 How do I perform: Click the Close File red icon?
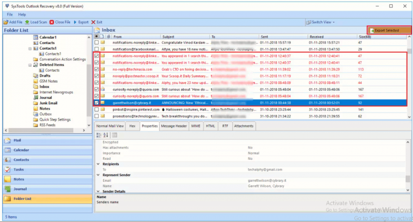click(x=52, y=22)
